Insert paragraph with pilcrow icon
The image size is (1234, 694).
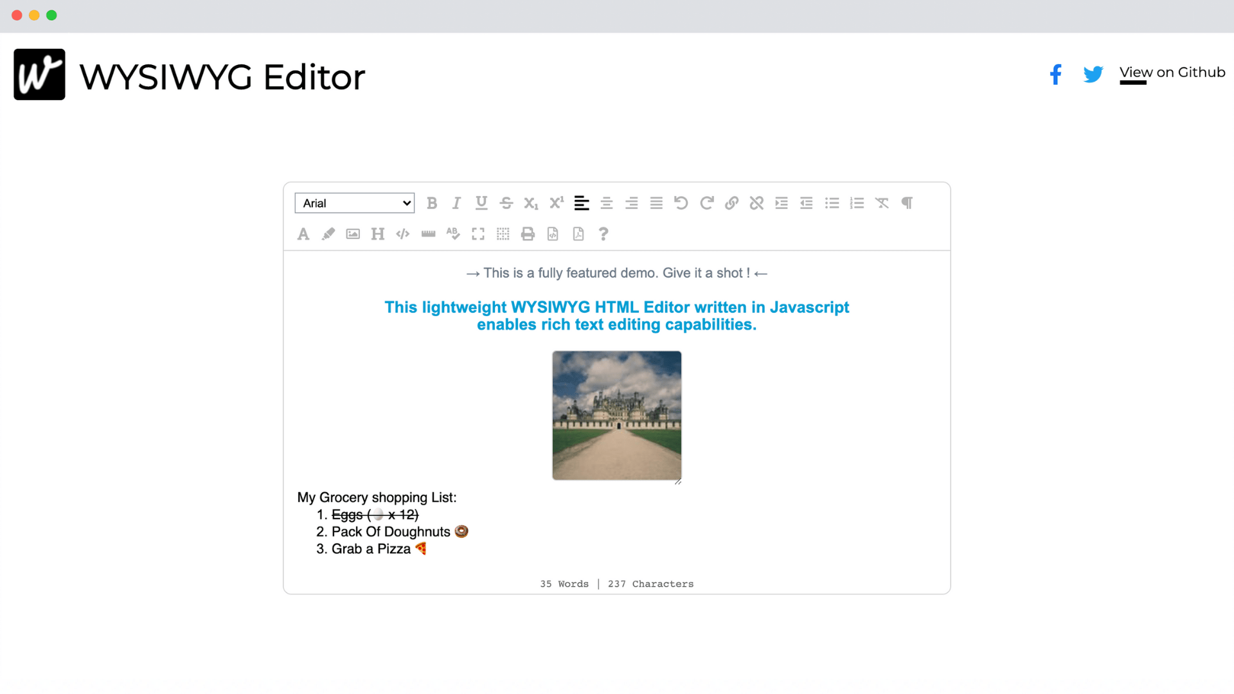907,203
